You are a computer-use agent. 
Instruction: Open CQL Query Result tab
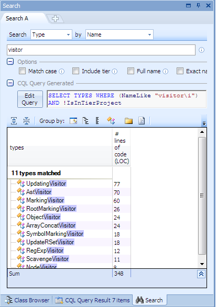click(92, 300)
